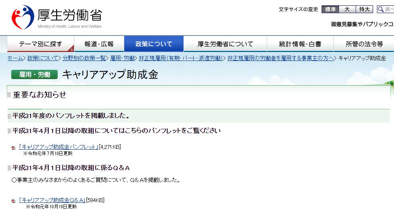
Task: Click the 重要なお知らせ heading
Action: coord(39,94)
